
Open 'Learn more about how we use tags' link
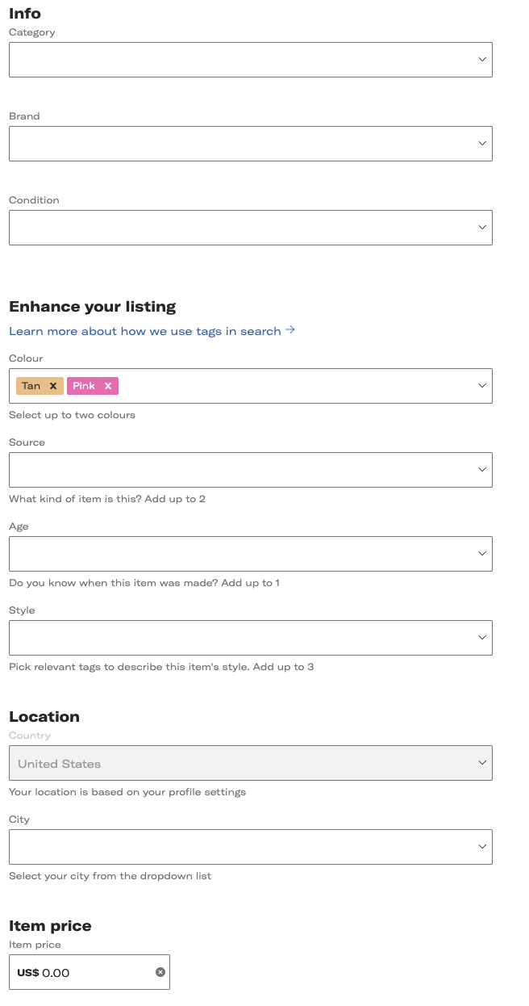tap(145, 331)
